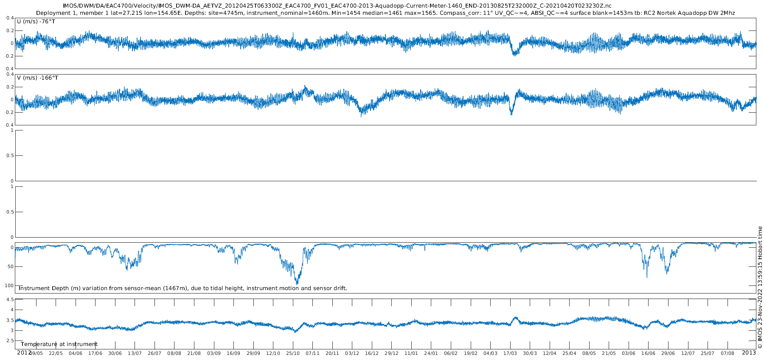The image size is (764, 360).
Task: Click the '08/08' date tick label
Action: click(x=174, y=353)
